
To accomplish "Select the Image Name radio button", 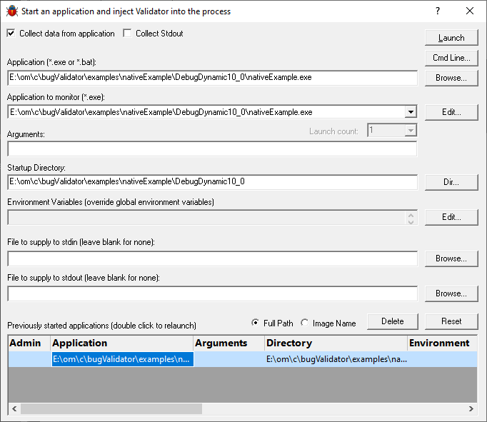I will point(305,323).
